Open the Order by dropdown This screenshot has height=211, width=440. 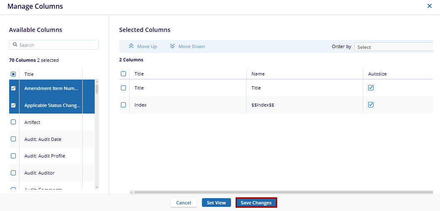coord(395,47)
